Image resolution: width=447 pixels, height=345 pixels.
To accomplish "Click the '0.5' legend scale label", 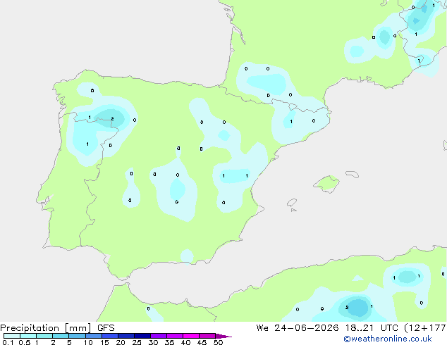I will tap(24, 342).
